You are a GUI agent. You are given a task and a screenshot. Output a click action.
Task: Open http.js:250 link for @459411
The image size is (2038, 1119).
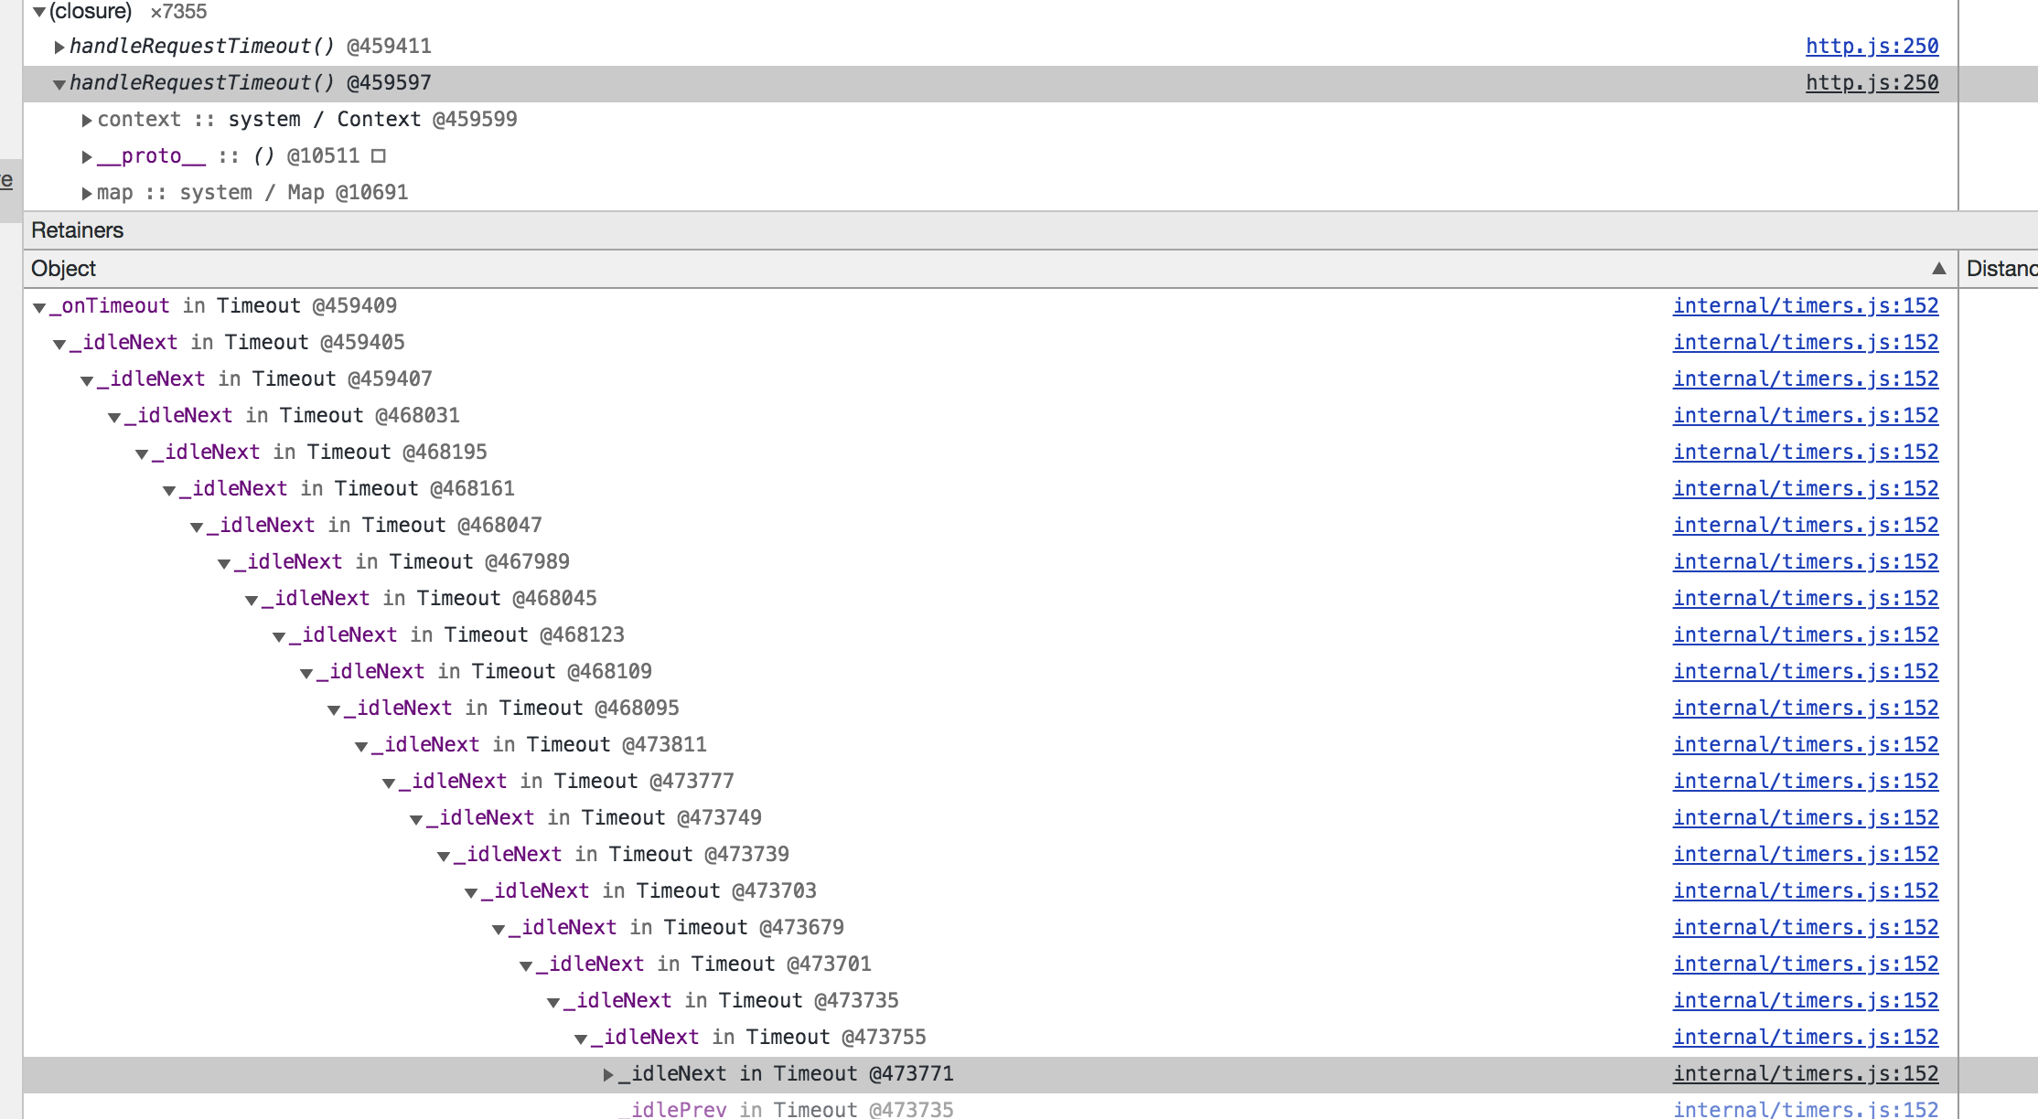click(x=1872, y=46)
